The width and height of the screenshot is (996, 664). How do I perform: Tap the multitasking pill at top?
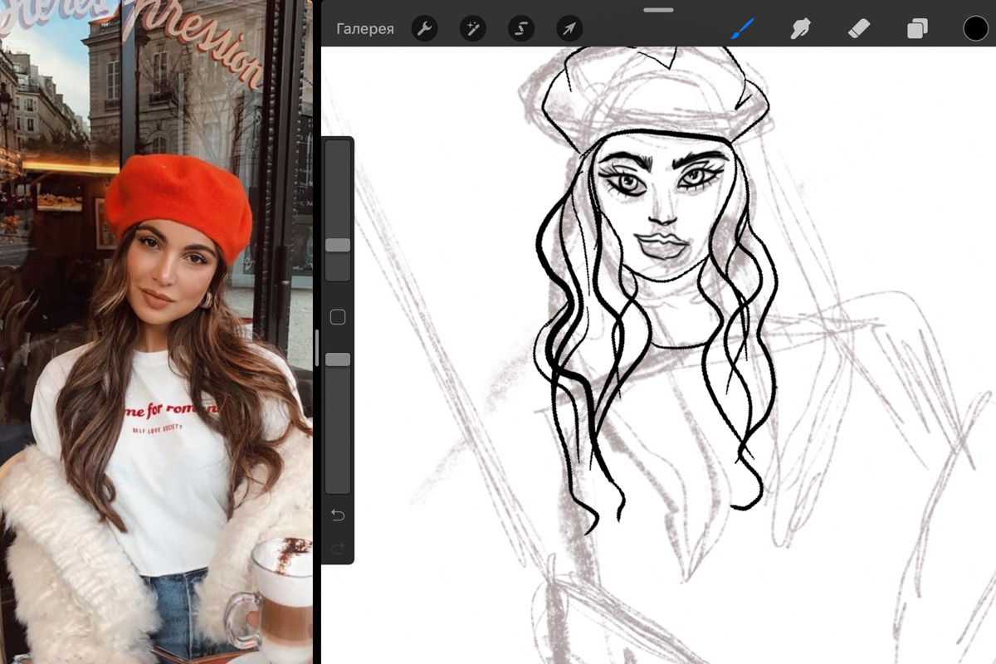point(658,10)
